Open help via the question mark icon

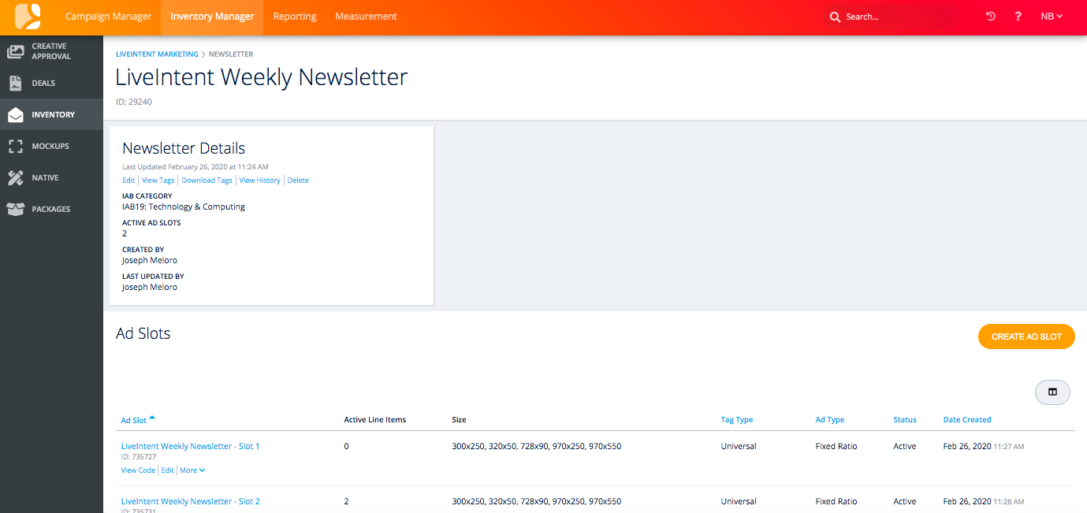1018,16
